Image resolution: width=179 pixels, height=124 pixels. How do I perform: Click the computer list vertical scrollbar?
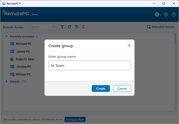pos(175,39)
